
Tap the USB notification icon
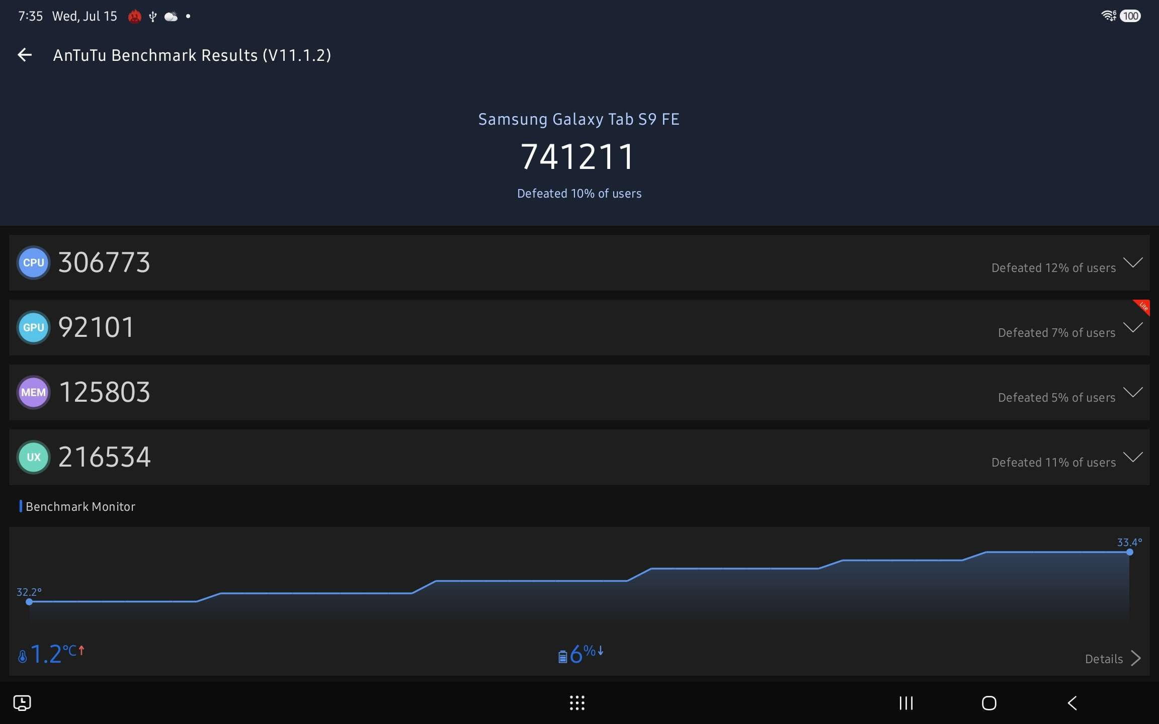click(x=153, y=17)
